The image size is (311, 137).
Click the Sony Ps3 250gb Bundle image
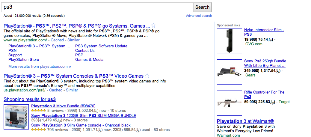230,72
